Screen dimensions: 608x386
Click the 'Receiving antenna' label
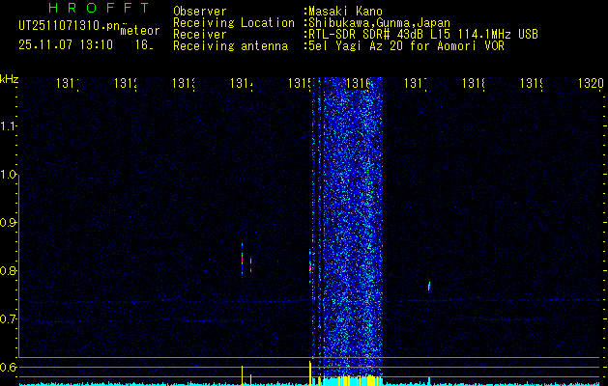(230, 46)
